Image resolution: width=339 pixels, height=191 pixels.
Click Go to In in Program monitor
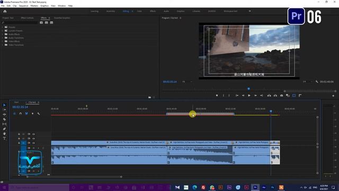click(237, 95)
